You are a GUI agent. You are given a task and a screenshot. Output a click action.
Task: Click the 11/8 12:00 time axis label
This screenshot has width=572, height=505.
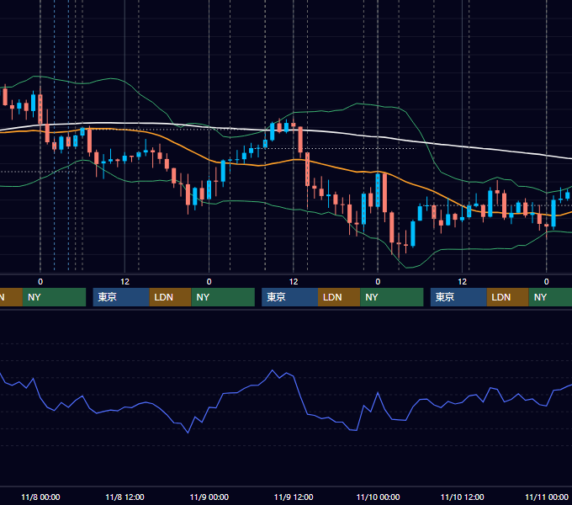pos(124,497)
